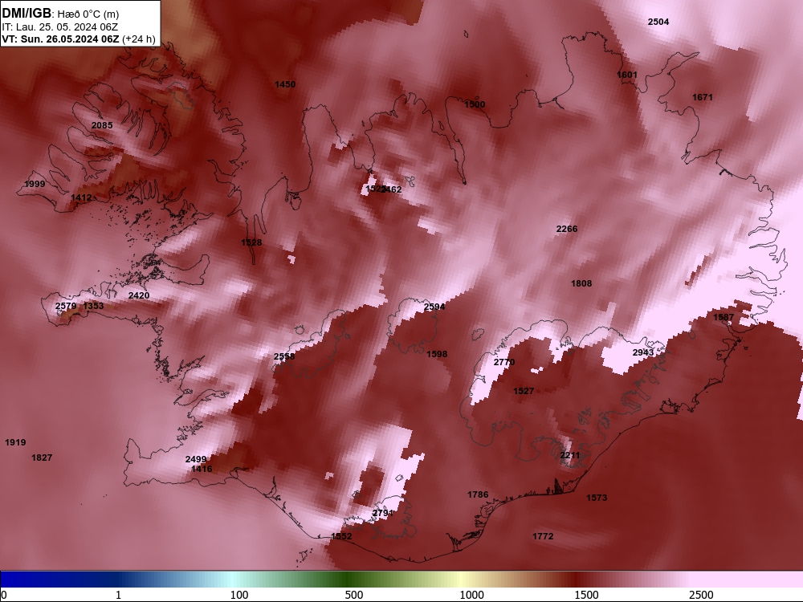Click the '1500' label on the color scale legend
This screenshot has width=803, height=602.
(x=586, y=595)
